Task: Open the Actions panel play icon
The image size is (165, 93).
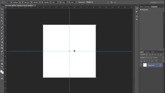Action: [x=137, y=12]
